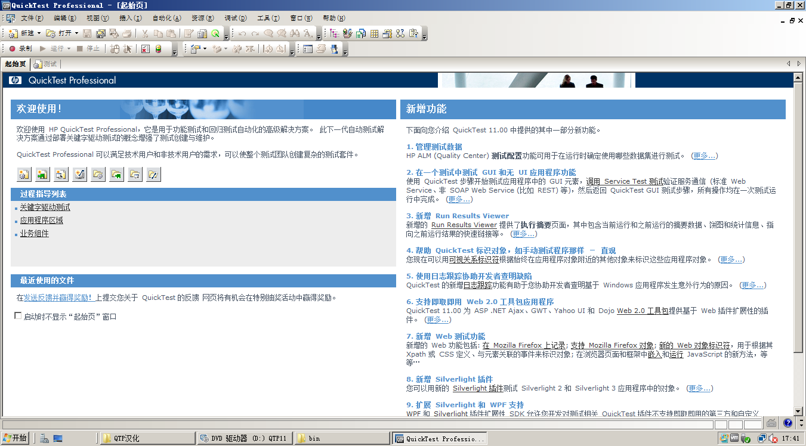
Task: Paste from clipboard
Action: point(172,34)
